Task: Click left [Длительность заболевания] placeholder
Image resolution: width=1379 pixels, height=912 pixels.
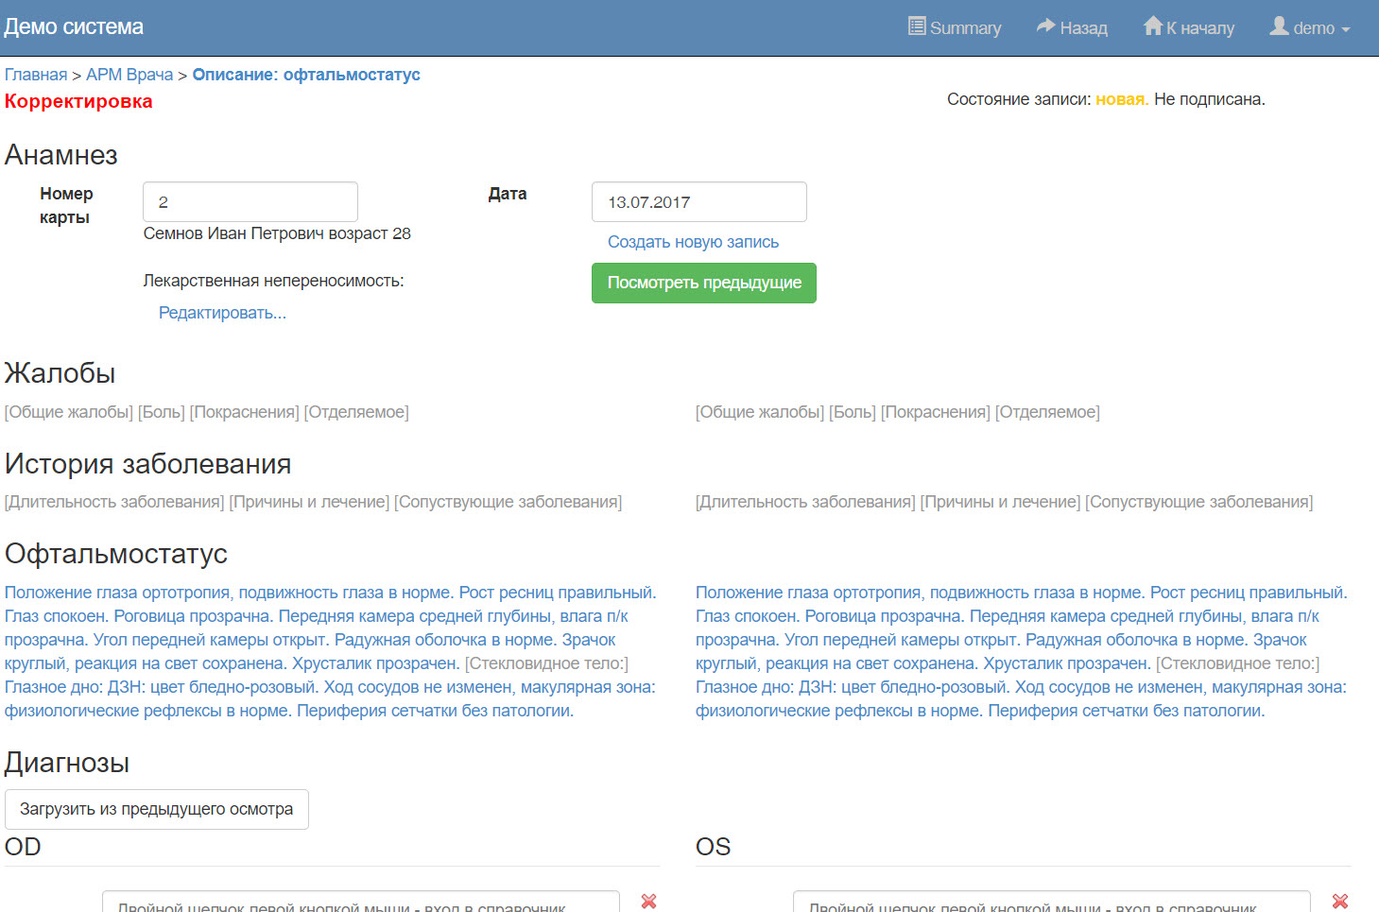Action: click(114, 502)
